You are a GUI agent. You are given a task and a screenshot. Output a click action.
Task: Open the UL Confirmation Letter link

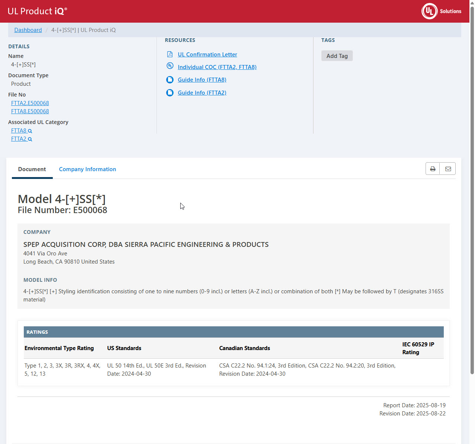(207, 55)
